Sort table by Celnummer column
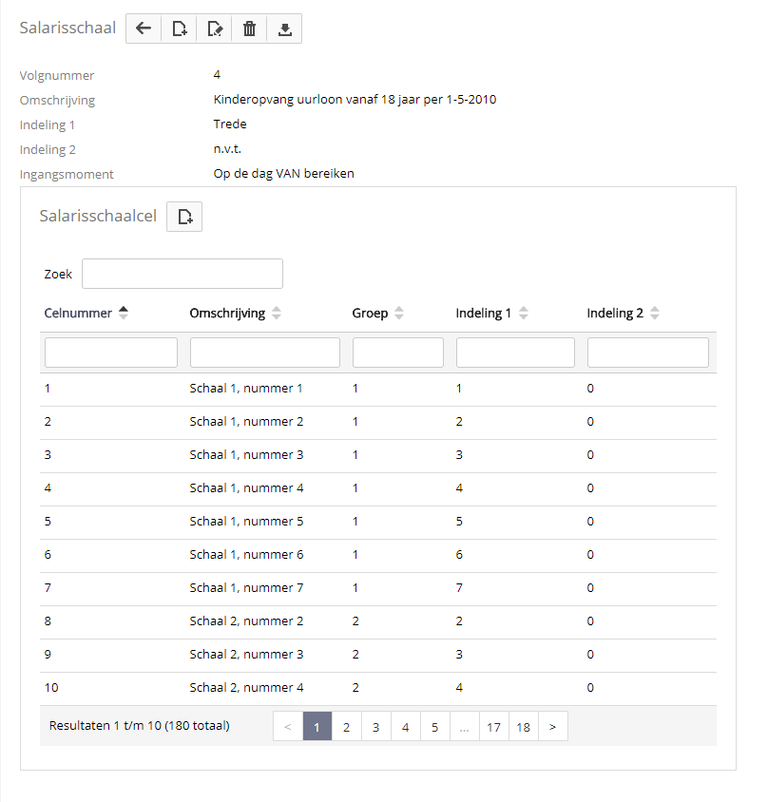 tap(86, 314)
